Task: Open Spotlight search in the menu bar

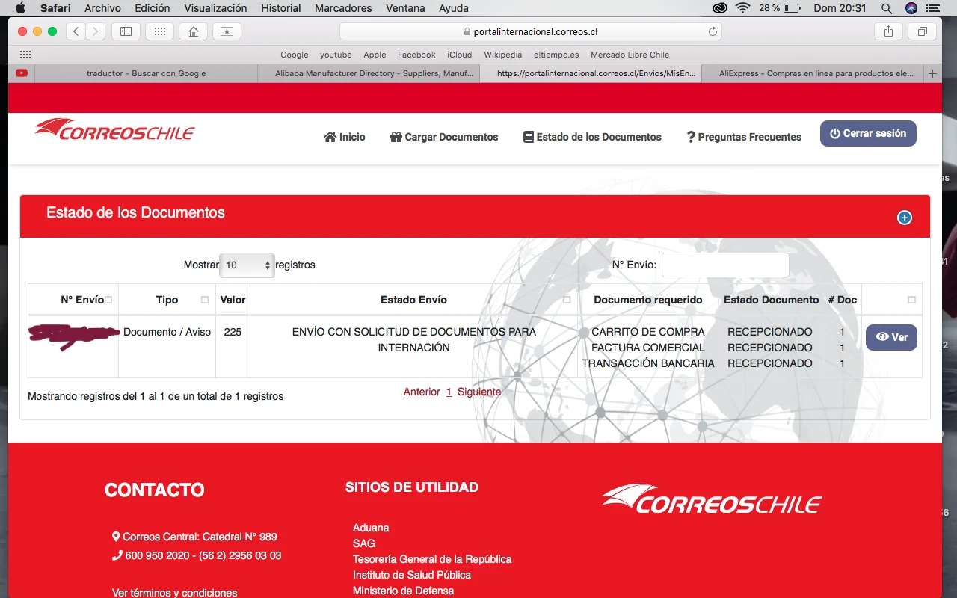Action: (887, 8)
